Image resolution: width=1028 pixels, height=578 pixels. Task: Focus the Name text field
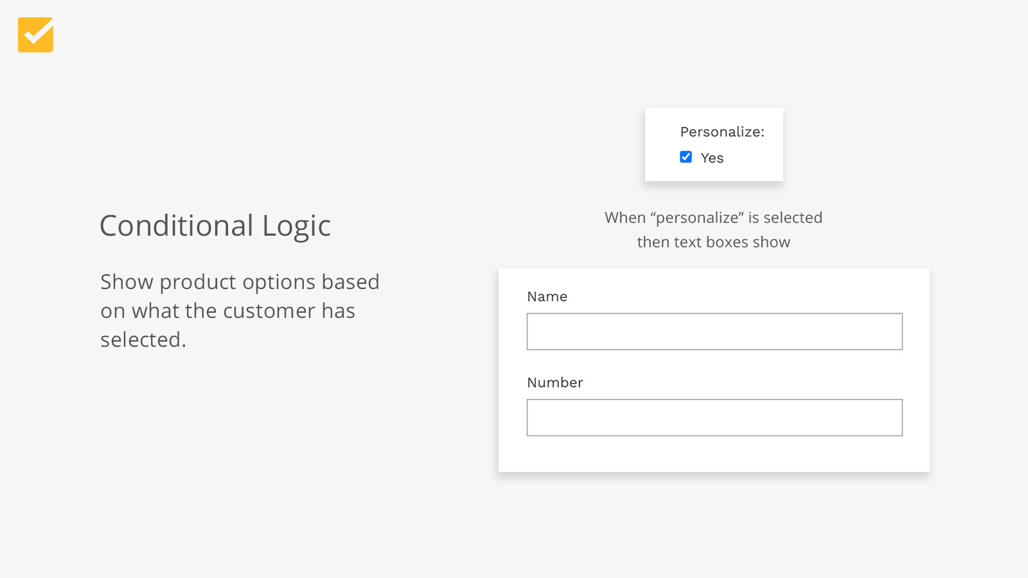(x=714, y=331)
